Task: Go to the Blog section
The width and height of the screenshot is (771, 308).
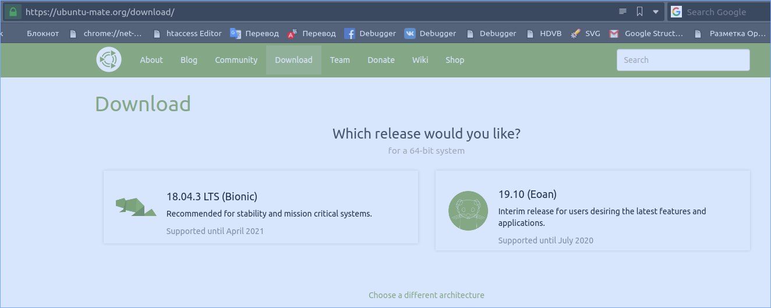Action: [189, 60]
